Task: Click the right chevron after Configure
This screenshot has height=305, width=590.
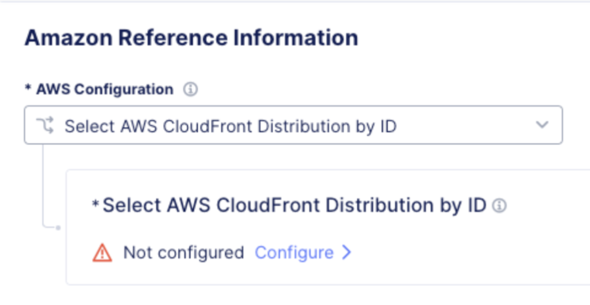Action: (347, 252)
